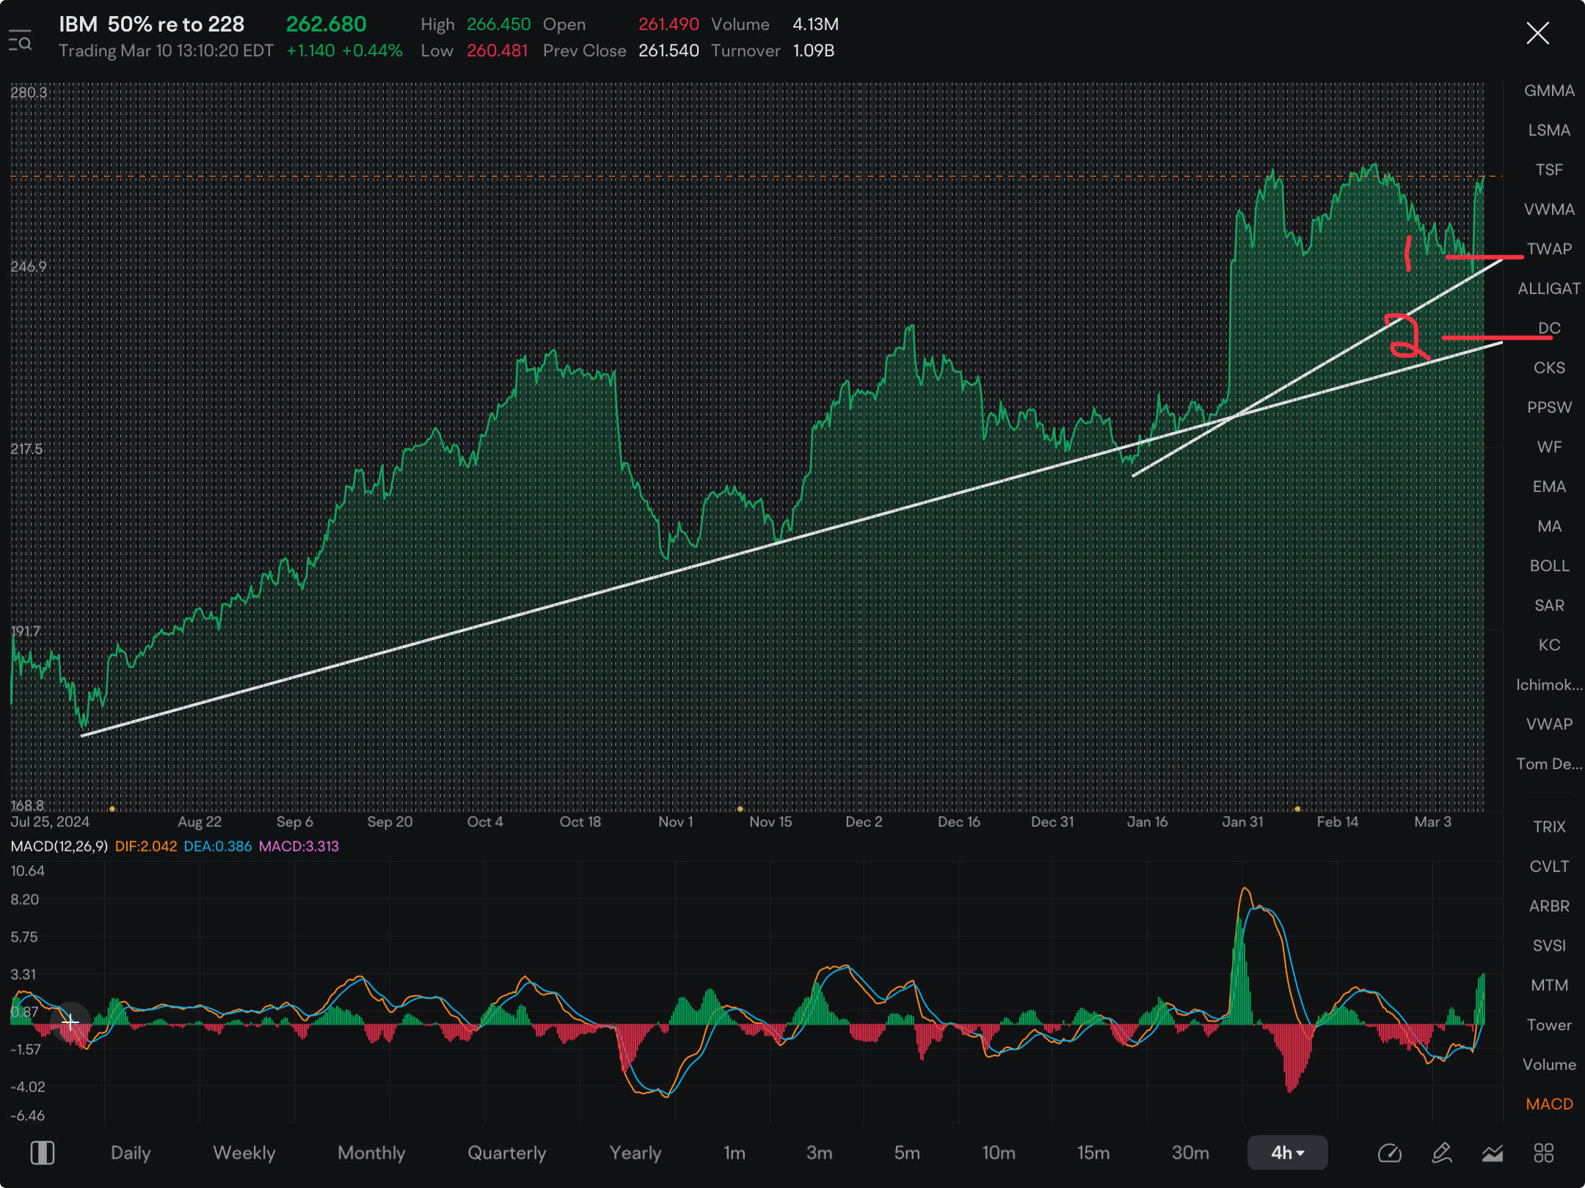Show the ARBR sub-indicator
The image size is (1585, 1188).
point(1549,906)
